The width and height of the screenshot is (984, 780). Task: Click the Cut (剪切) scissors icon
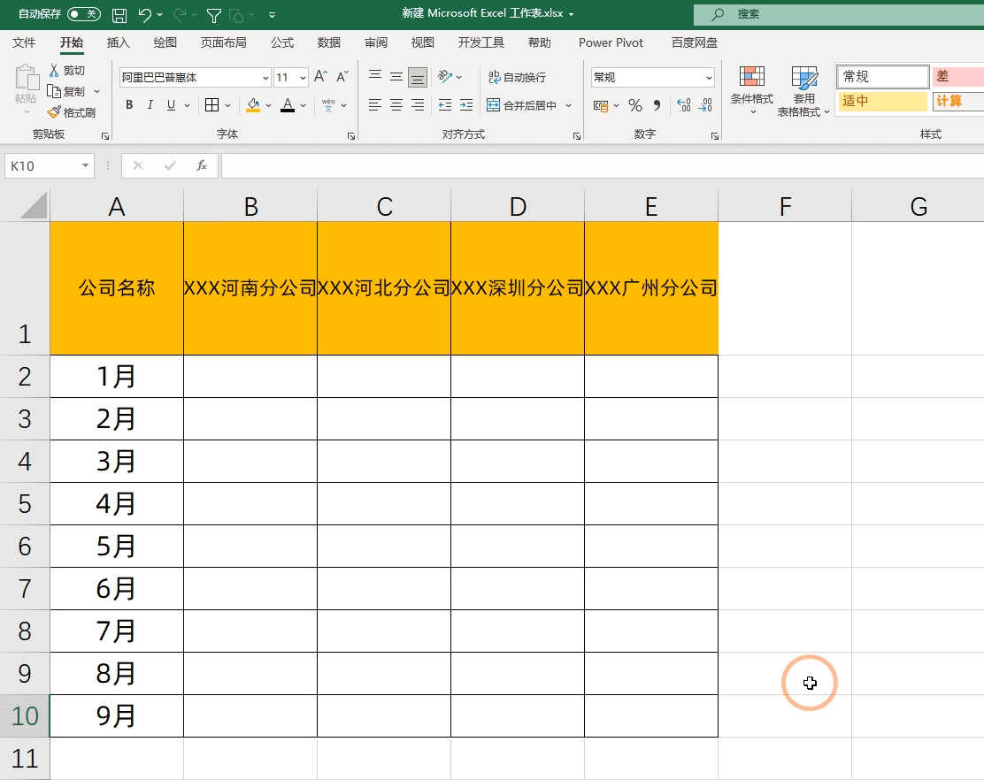click(55, 70)
